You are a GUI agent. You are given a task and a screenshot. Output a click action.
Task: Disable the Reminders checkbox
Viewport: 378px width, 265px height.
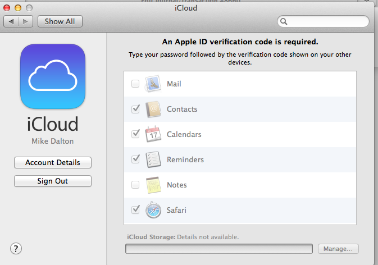(x=135, y=159)
